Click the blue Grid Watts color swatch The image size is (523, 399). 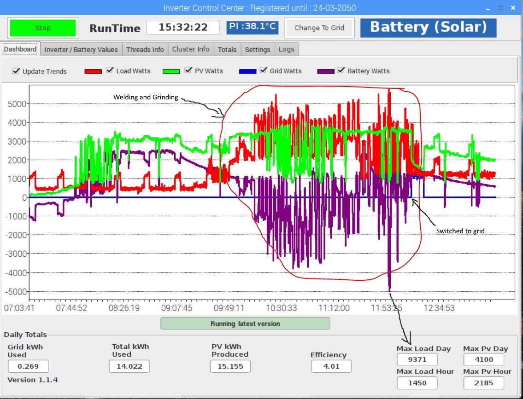pos(248,71)
